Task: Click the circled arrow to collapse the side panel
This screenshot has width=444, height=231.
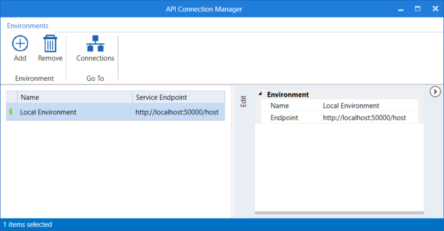Action: (x=435, y=91)
